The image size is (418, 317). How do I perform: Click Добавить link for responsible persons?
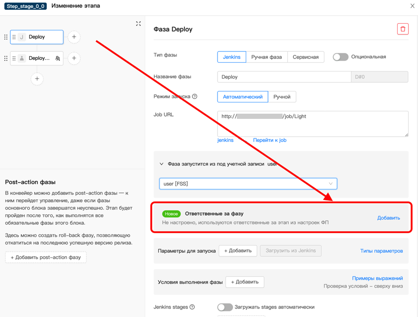pos(388,218)
